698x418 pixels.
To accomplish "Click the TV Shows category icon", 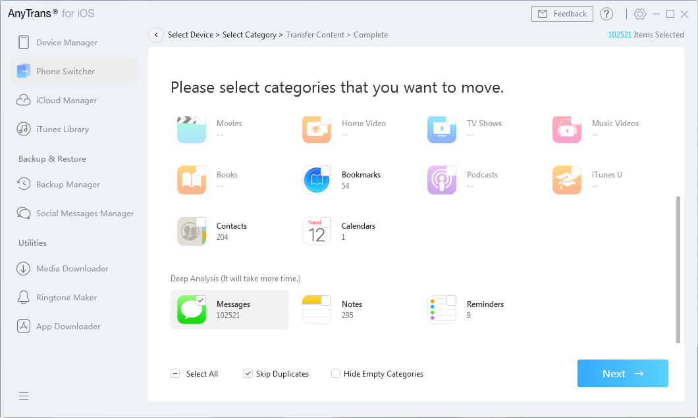I will point(442,129).
